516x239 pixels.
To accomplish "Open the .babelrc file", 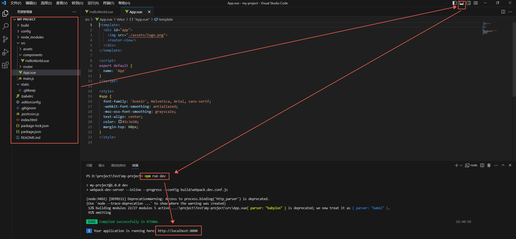I will tap(46, 96).
